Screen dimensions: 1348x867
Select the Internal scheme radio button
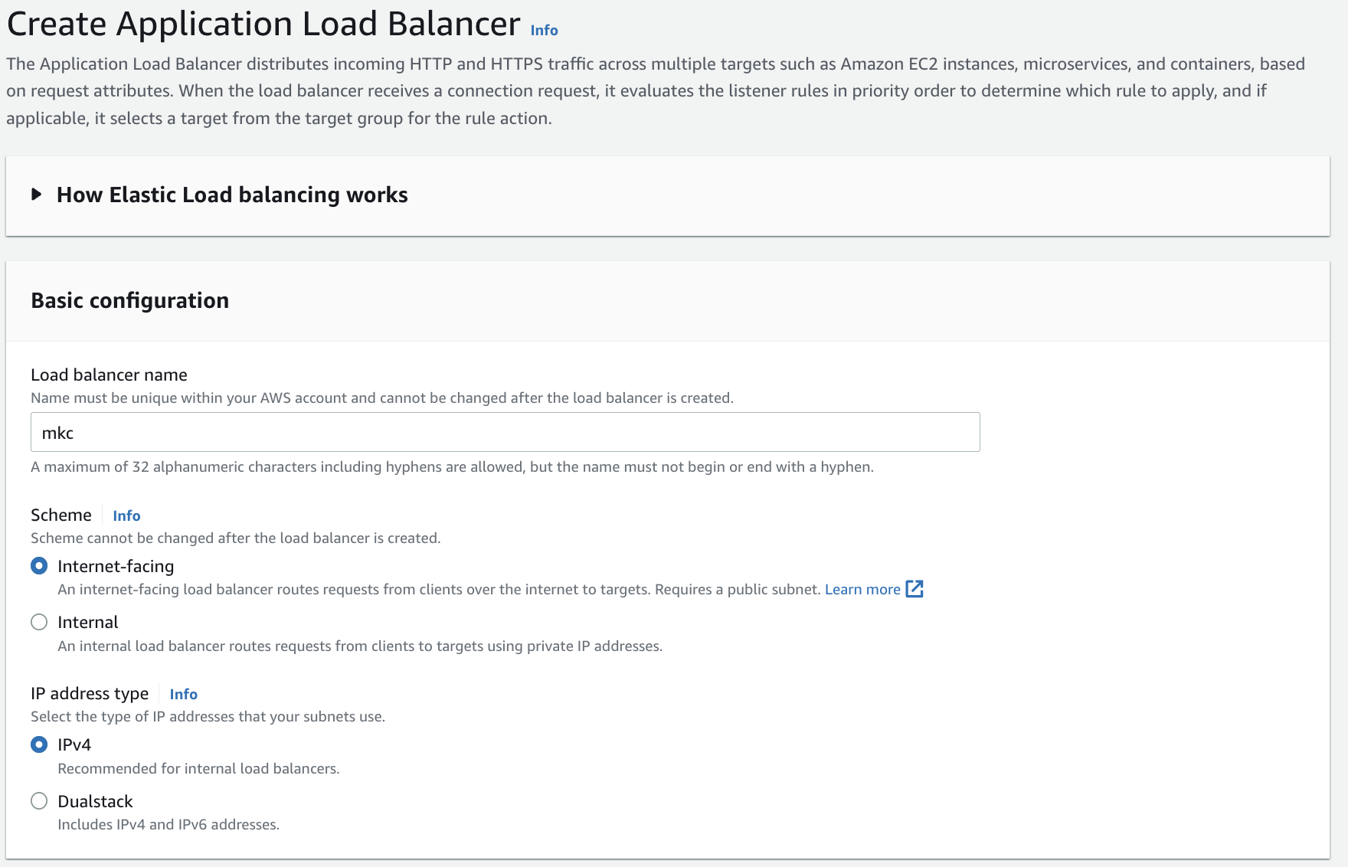[39, 622]
